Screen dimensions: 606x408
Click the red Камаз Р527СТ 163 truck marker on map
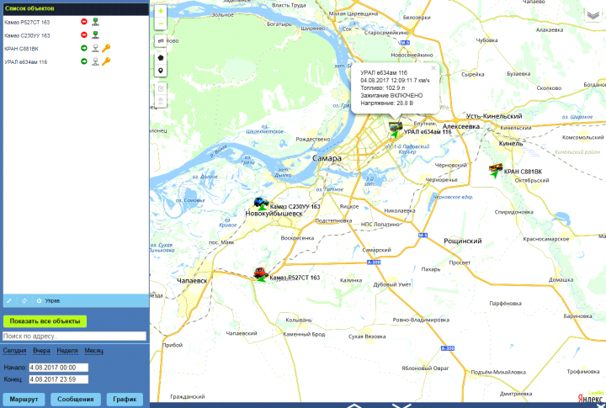pyautogui.click(x=261, y=273)
